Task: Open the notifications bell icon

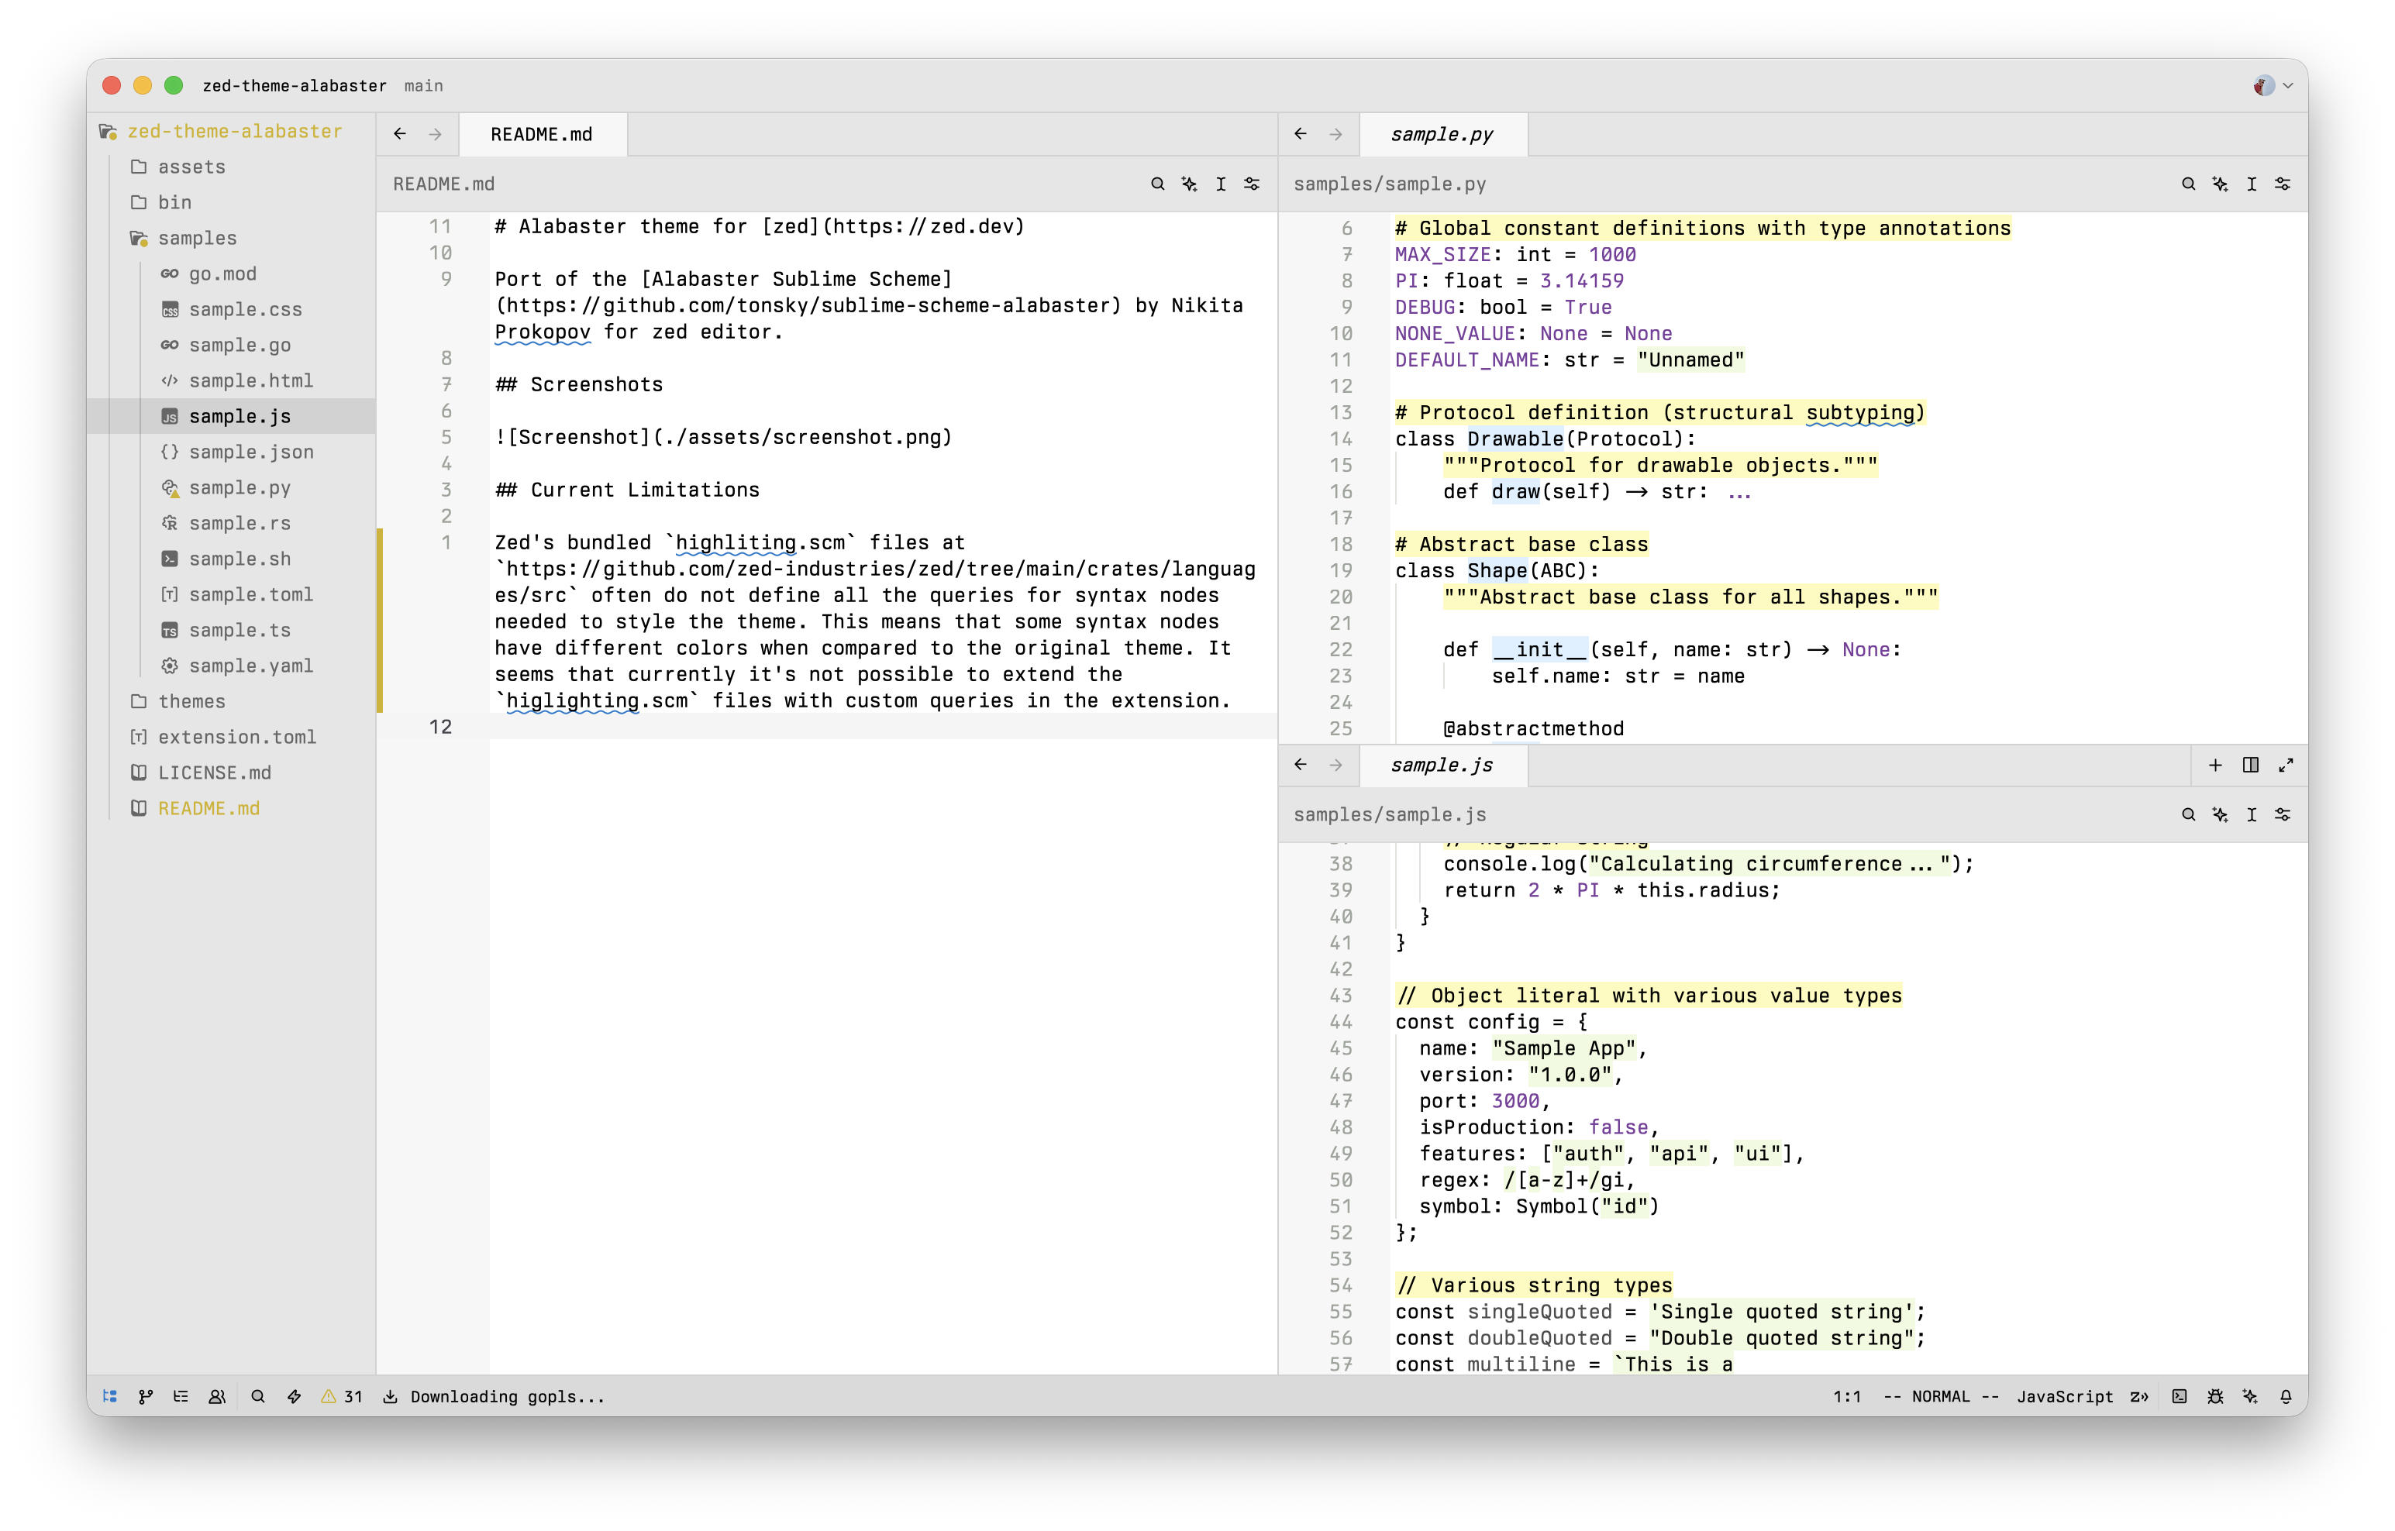Action: click(2286, 1395)
